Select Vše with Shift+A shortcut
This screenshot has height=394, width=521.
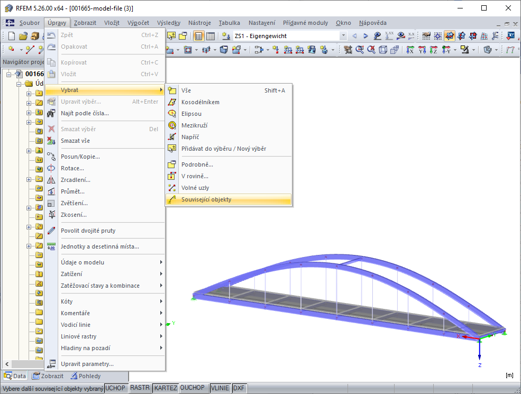point(228,90)
